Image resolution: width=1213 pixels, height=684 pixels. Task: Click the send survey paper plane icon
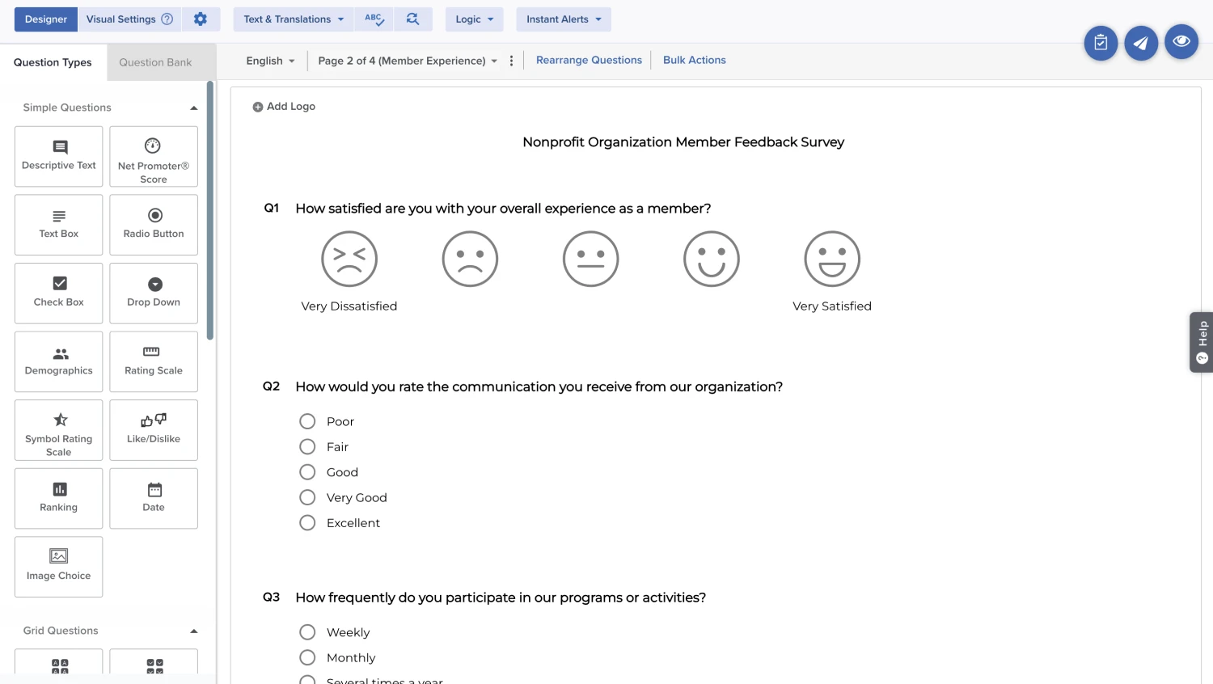(1140, 43)
